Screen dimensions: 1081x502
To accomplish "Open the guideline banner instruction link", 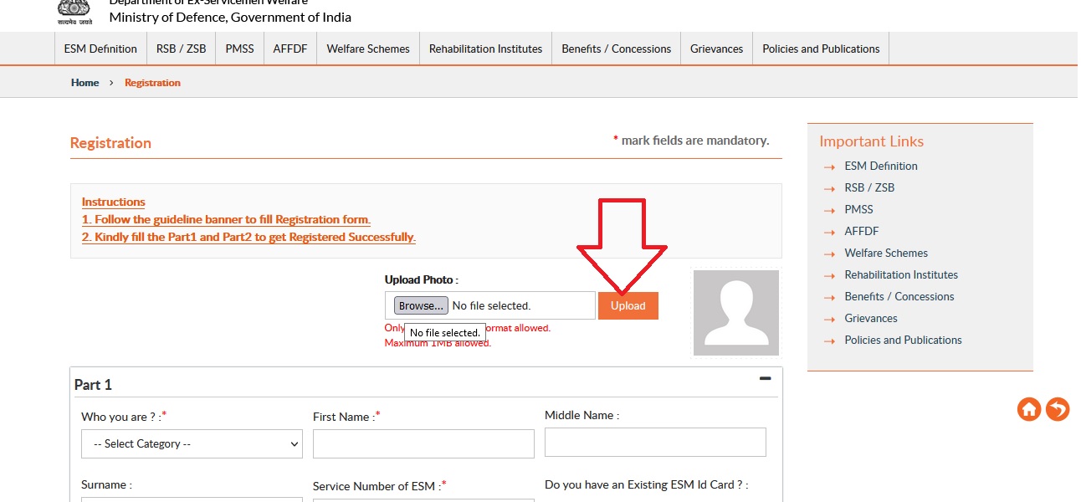I will coord(226,220).
